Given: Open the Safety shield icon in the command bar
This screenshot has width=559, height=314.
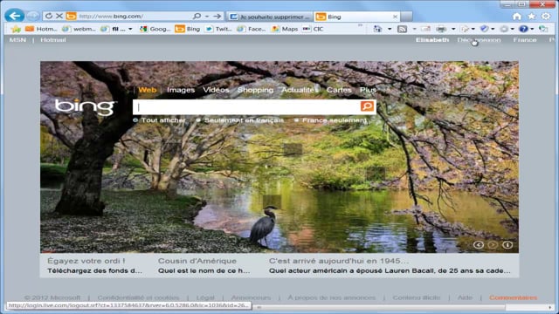Looking at the screenshot, I should click(x=484, y=29).
